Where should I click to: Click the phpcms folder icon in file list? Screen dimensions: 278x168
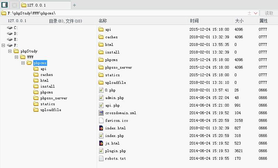coord(101,60)
